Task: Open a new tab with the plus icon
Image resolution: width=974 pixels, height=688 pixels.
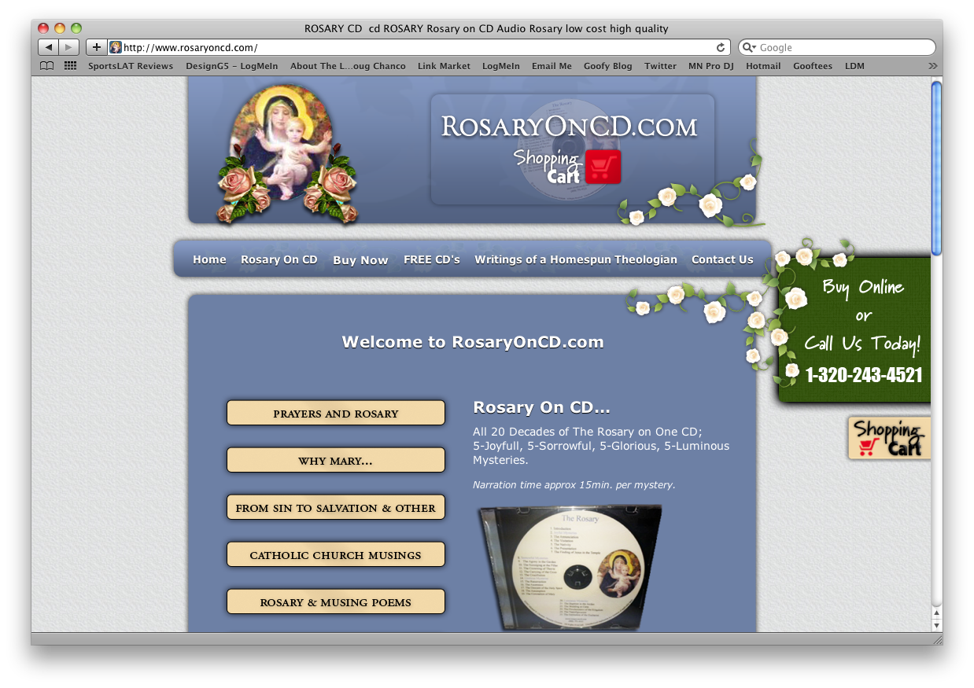Action: click(95, 46)
